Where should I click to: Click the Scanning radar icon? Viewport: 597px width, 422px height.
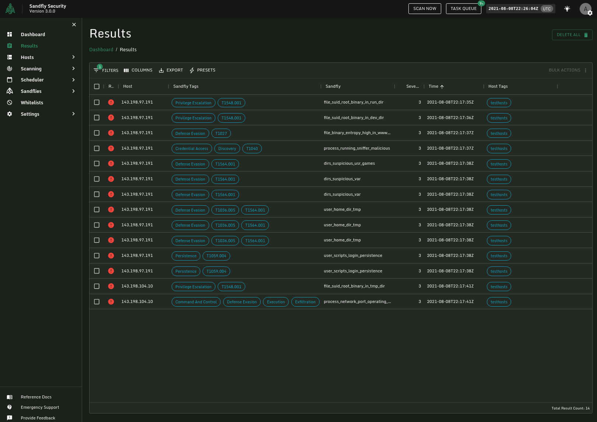pyautogui.click(x=10, y=69)
